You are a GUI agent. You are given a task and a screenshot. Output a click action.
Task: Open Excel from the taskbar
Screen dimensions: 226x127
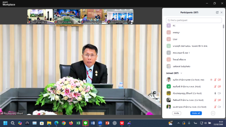pos(78,123)
